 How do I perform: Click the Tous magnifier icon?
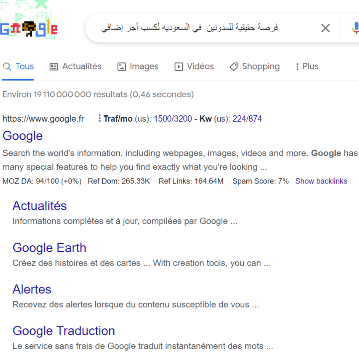[x=7, y=66]
